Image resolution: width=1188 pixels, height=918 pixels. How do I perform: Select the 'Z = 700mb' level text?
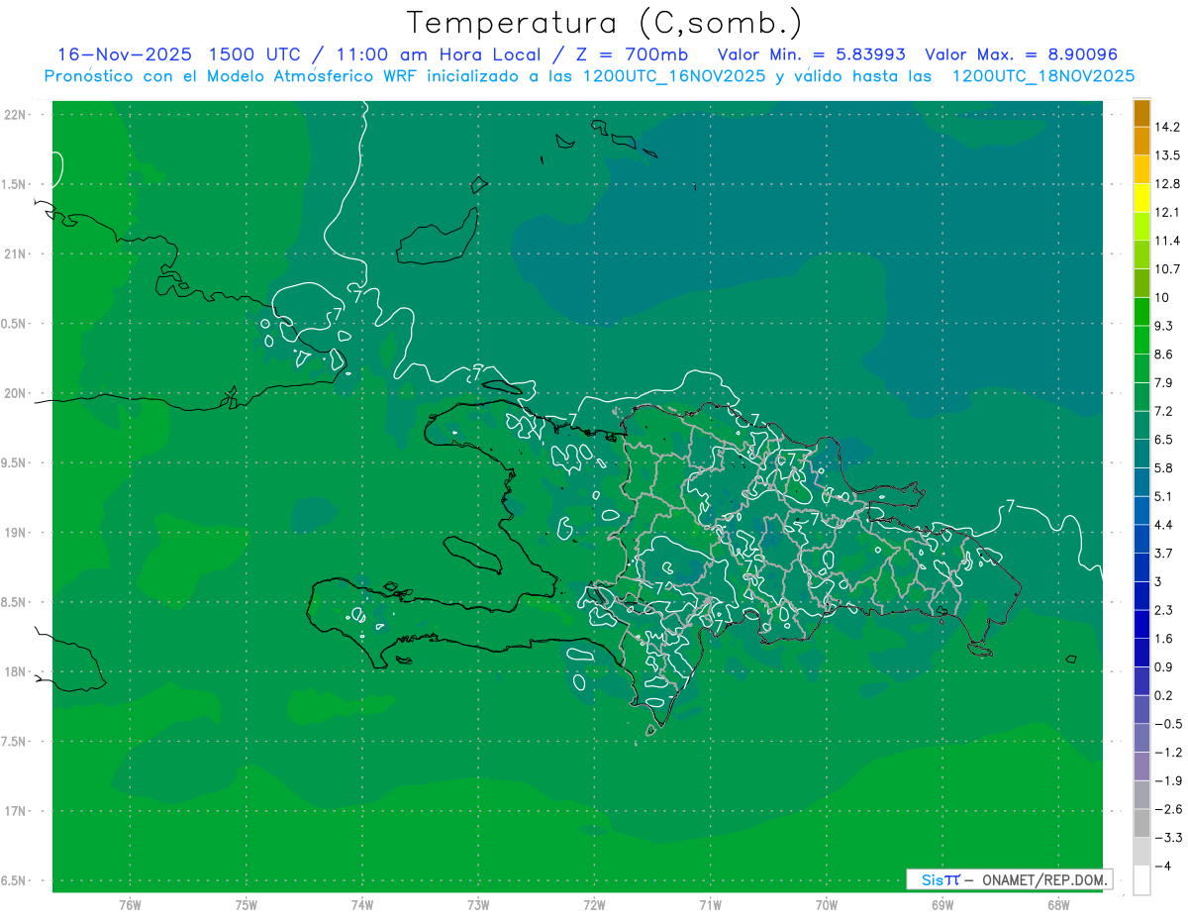[634, 54]
